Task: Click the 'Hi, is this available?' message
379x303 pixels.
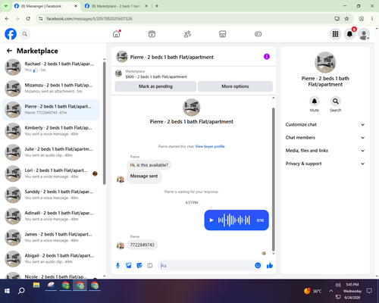Action: [x=149, y=165]
